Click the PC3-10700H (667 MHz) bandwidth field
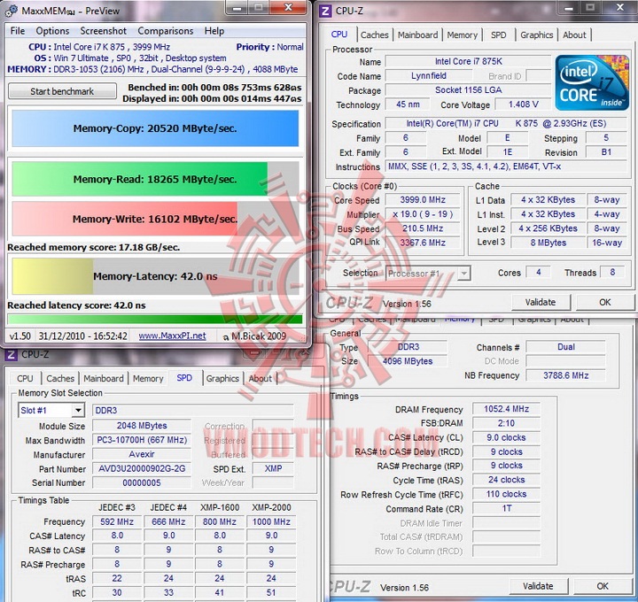The height and width of the screenshot is (602, 638). (142, 440)
